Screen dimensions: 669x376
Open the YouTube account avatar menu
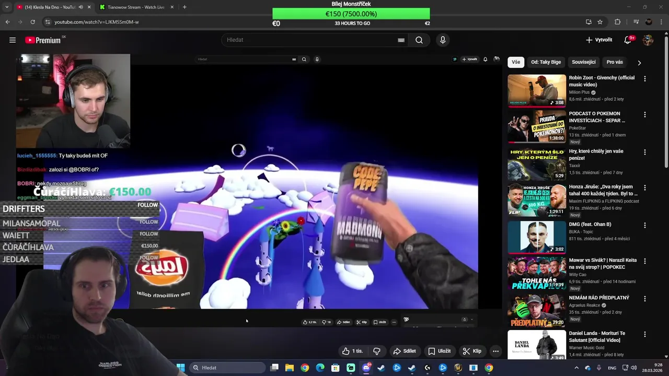pos(648,40)
